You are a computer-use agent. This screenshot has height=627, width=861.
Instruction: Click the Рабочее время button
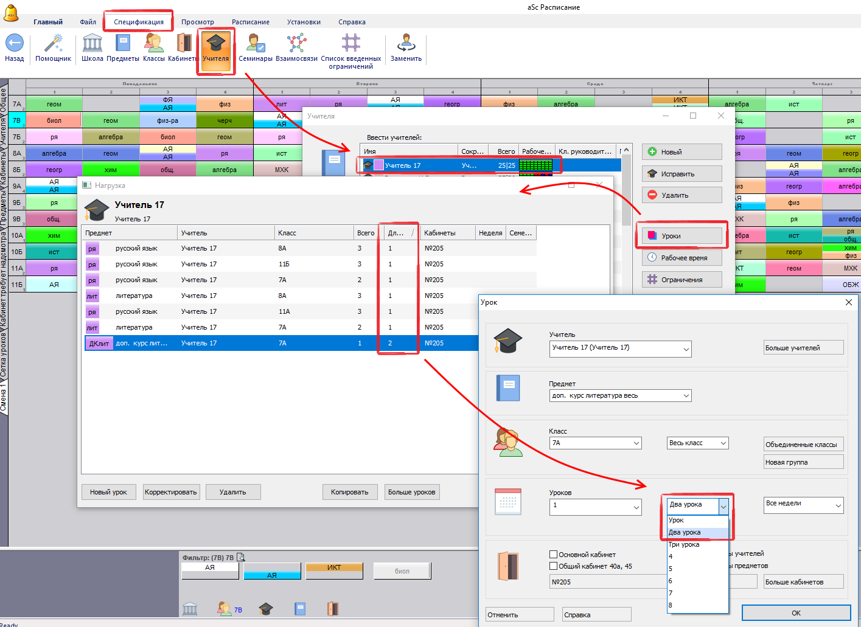[x=682, y=258]
